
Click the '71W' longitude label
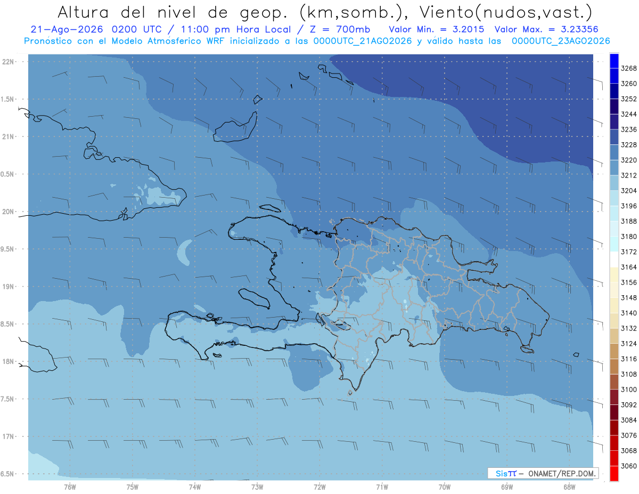[x=382, y=487]
